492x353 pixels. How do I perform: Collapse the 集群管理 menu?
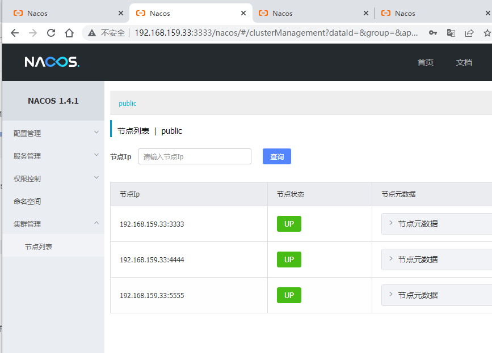[x=53, y=224]
